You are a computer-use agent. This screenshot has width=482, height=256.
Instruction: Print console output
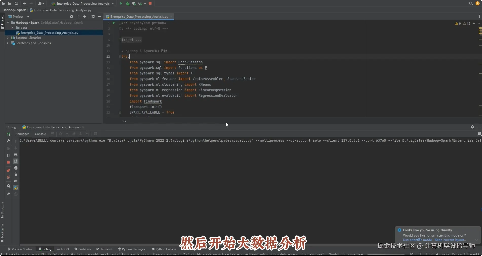click(x=16, y=168)
